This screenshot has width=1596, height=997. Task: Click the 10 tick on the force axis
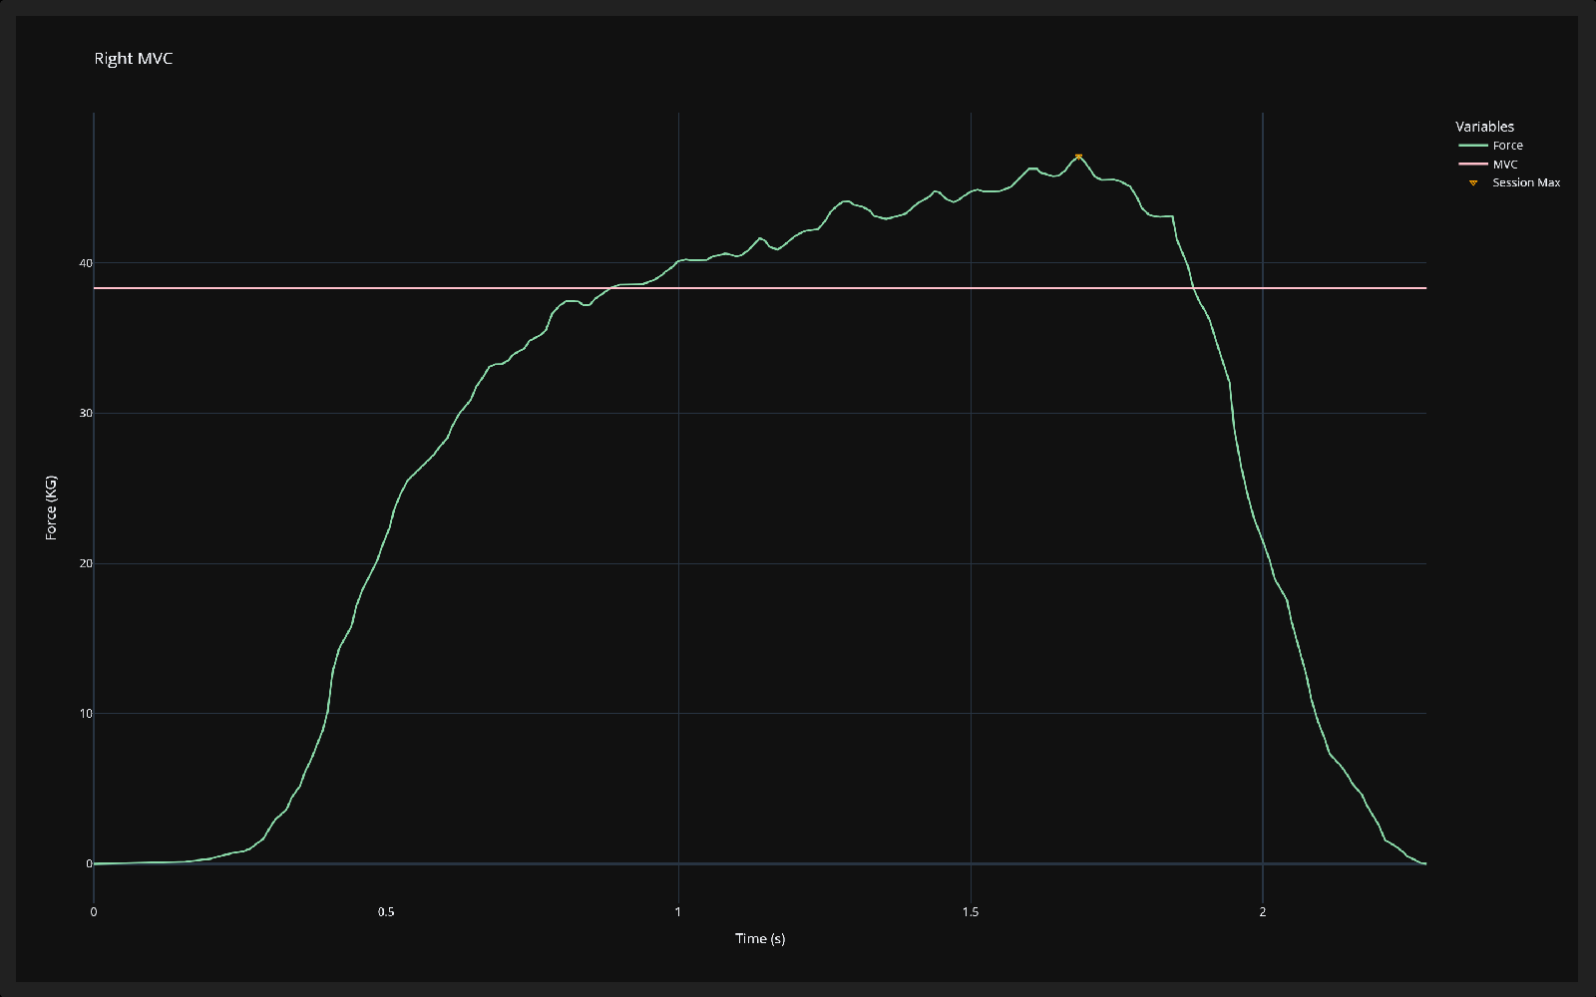click(x=86, y=714)
